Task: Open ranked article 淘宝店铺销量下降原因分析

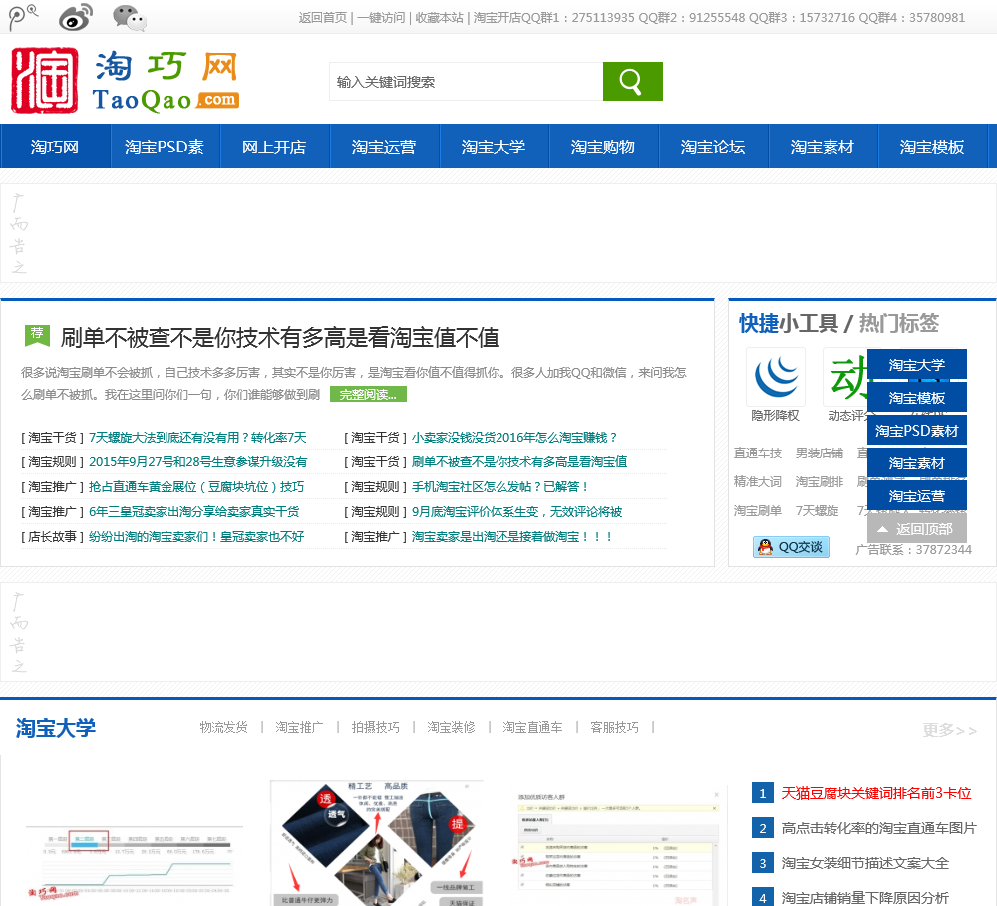Action: click(x=864, y=898)
